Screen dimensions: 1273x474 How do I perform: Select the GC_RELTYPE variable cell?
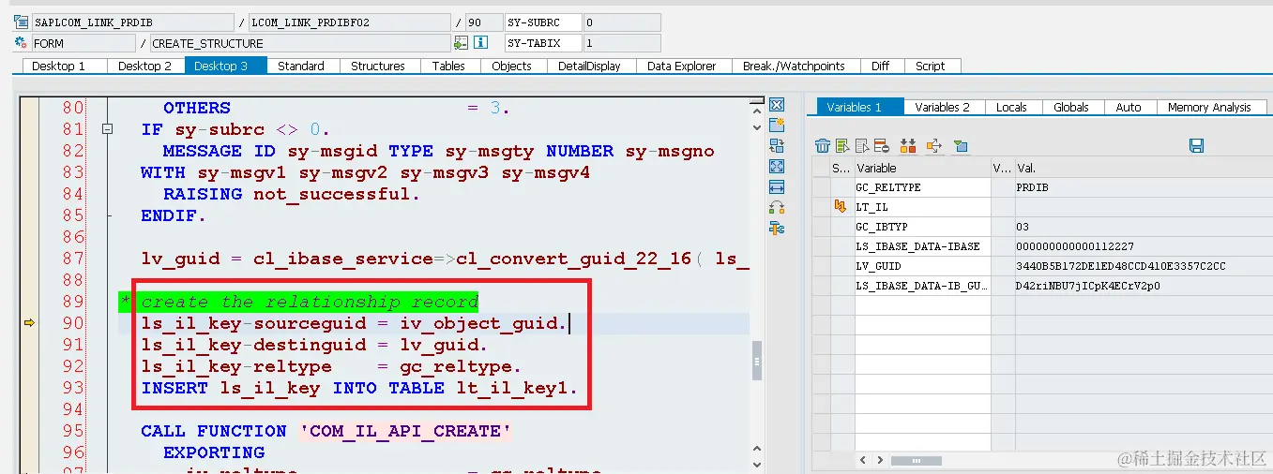[921, 187]
